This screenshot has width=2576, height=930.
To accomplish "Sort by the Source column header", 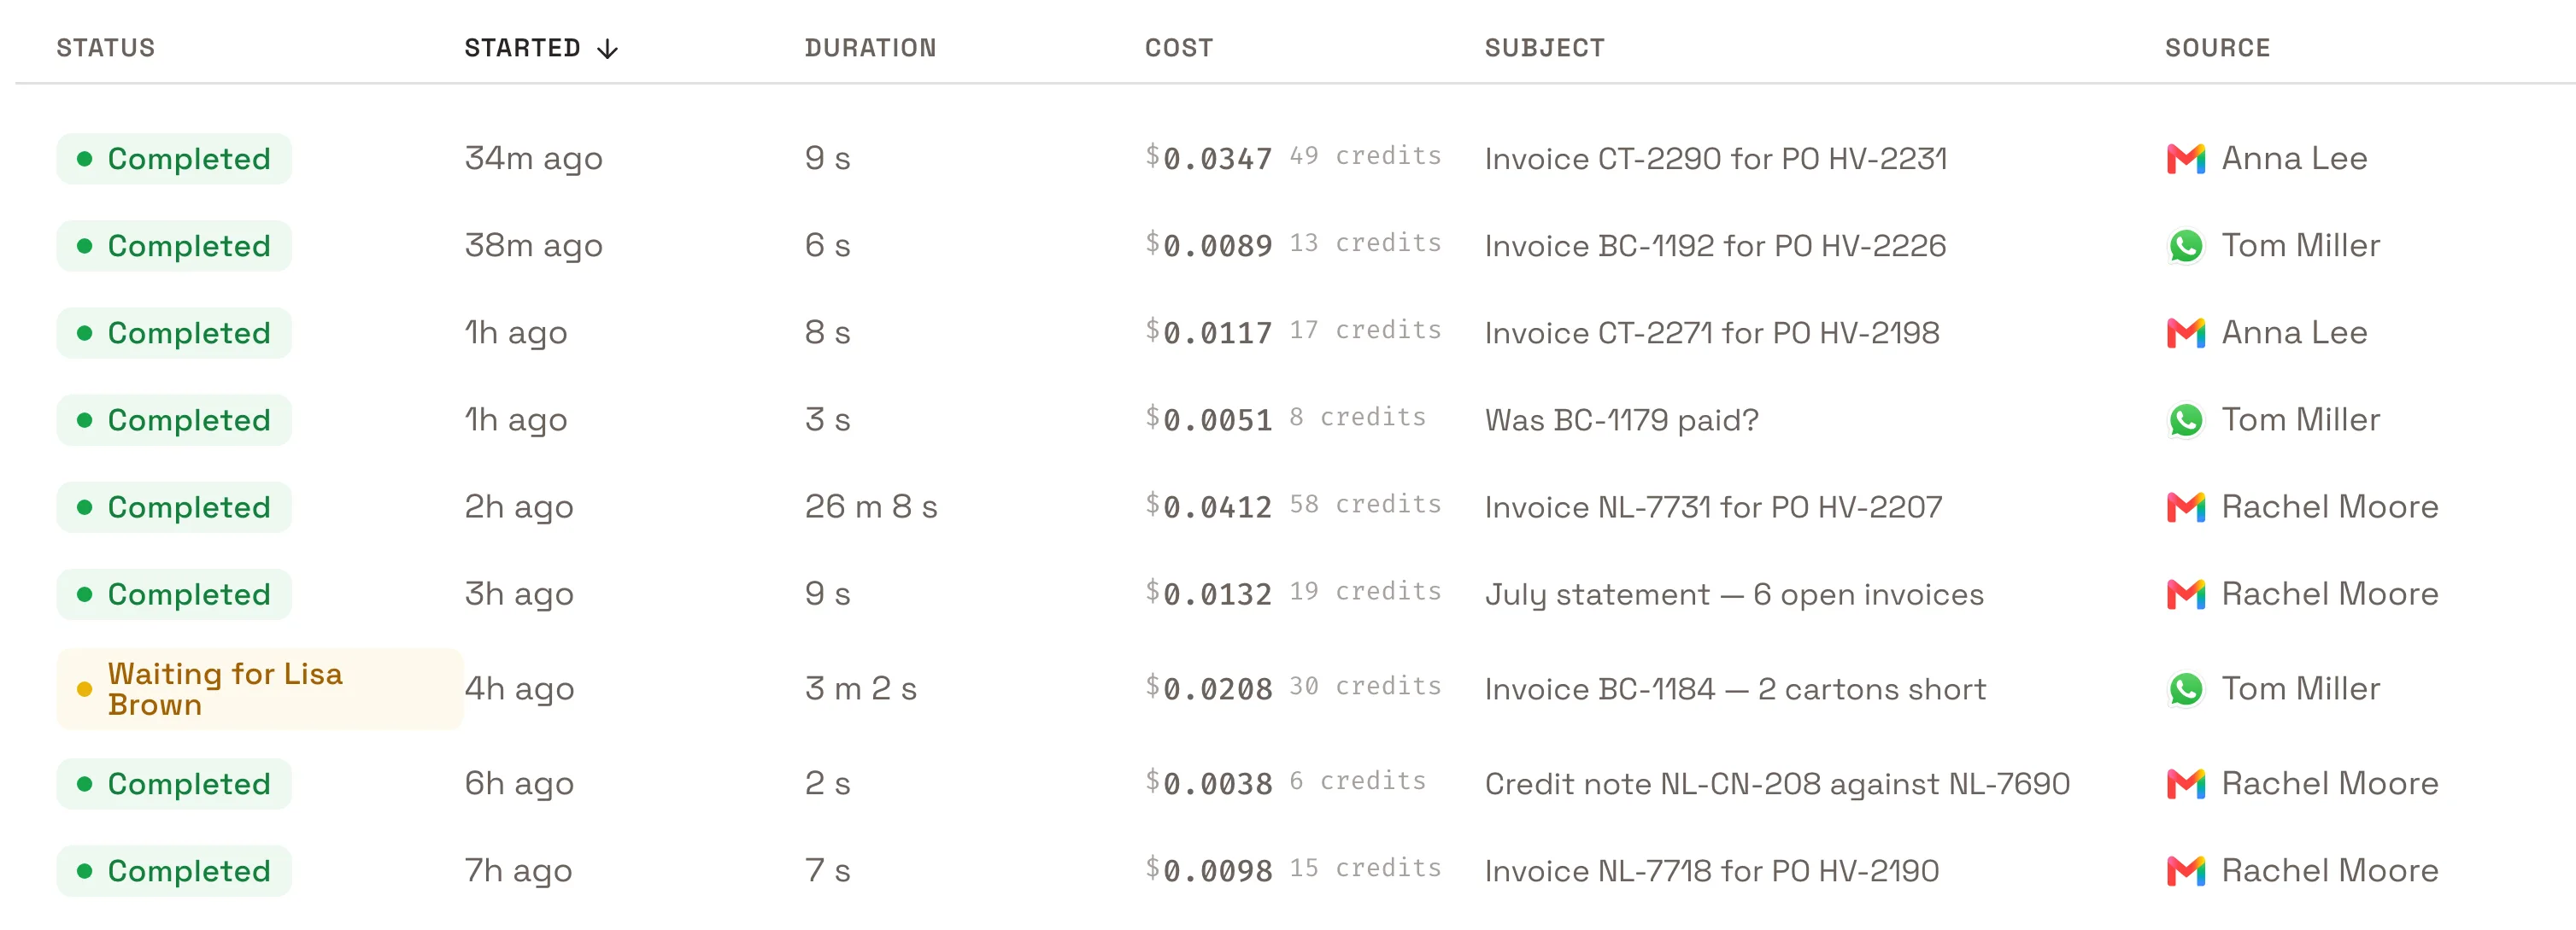I will click(2217, 48).
